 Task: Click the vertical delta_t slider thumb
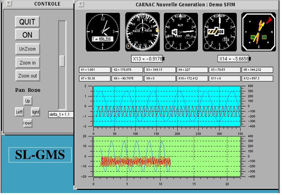point(62,61)
